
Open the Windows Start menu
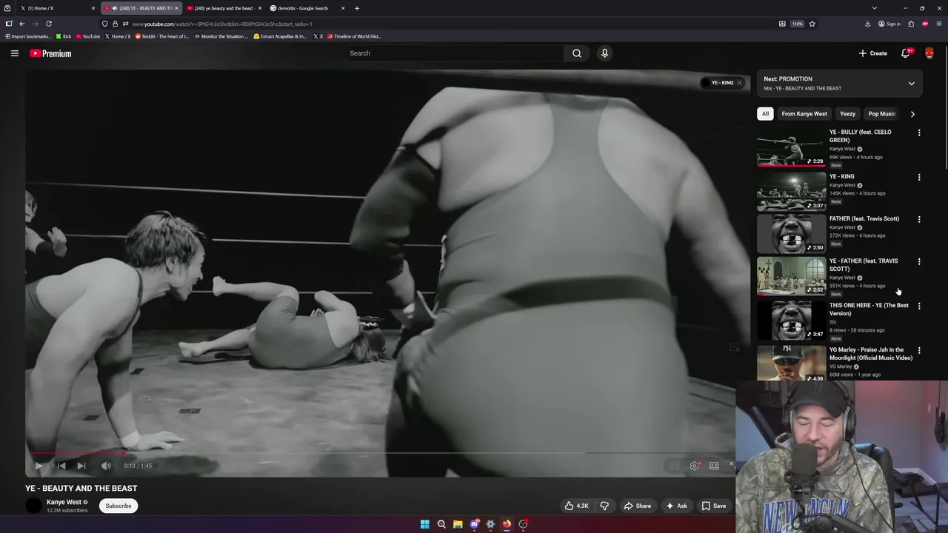[425, 524]
